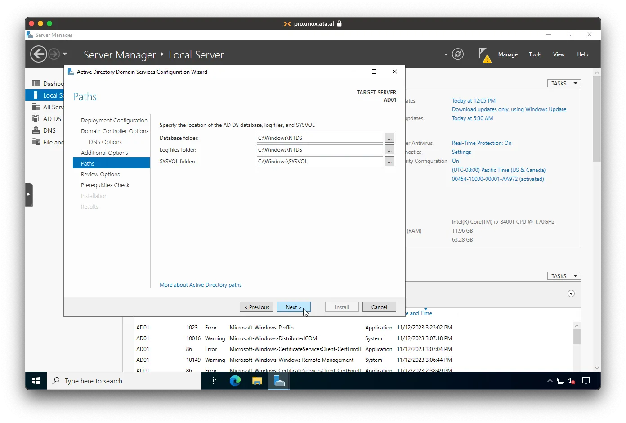The width and height of the screenshot is (626, 423).
Task: Expand the side panel toggle arrow
Action: [28, 195]
